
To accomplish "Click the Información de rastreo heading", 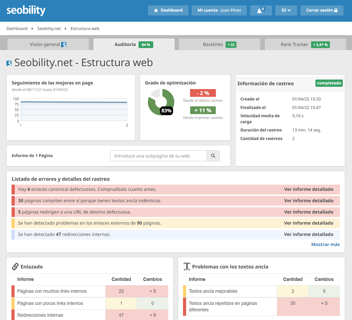I will pos(266,84).
